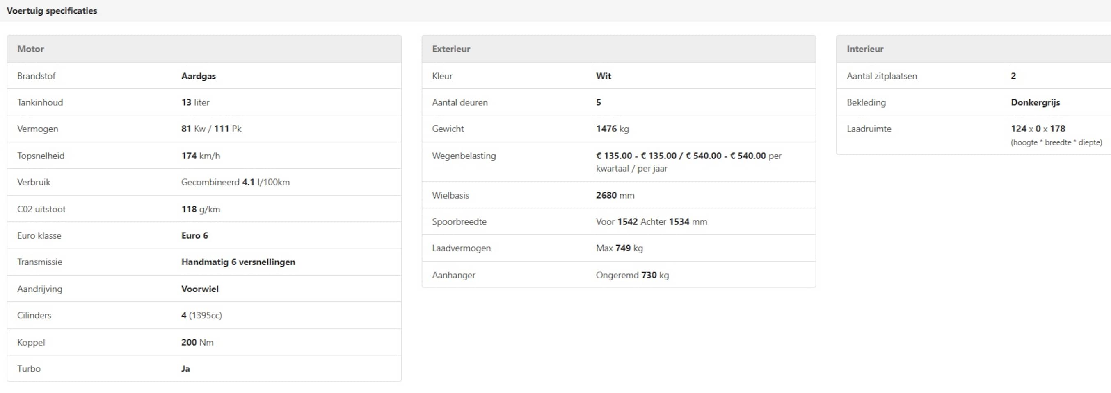1111x393 pixels.
Task: Click the 'Laadvermogen' label
Action: 462,248
